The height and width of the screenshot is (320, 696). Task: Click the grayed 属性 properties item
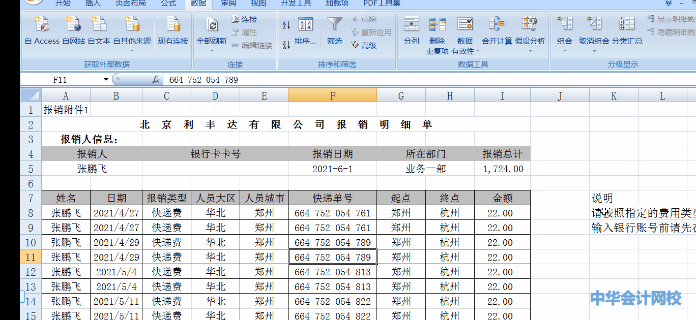click(244, 32)
